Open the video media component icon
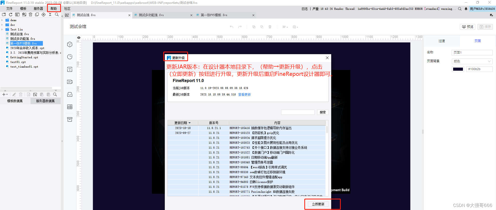Viewport: 496px width, 210px height. pyautogui.click(x=70, y=82)
